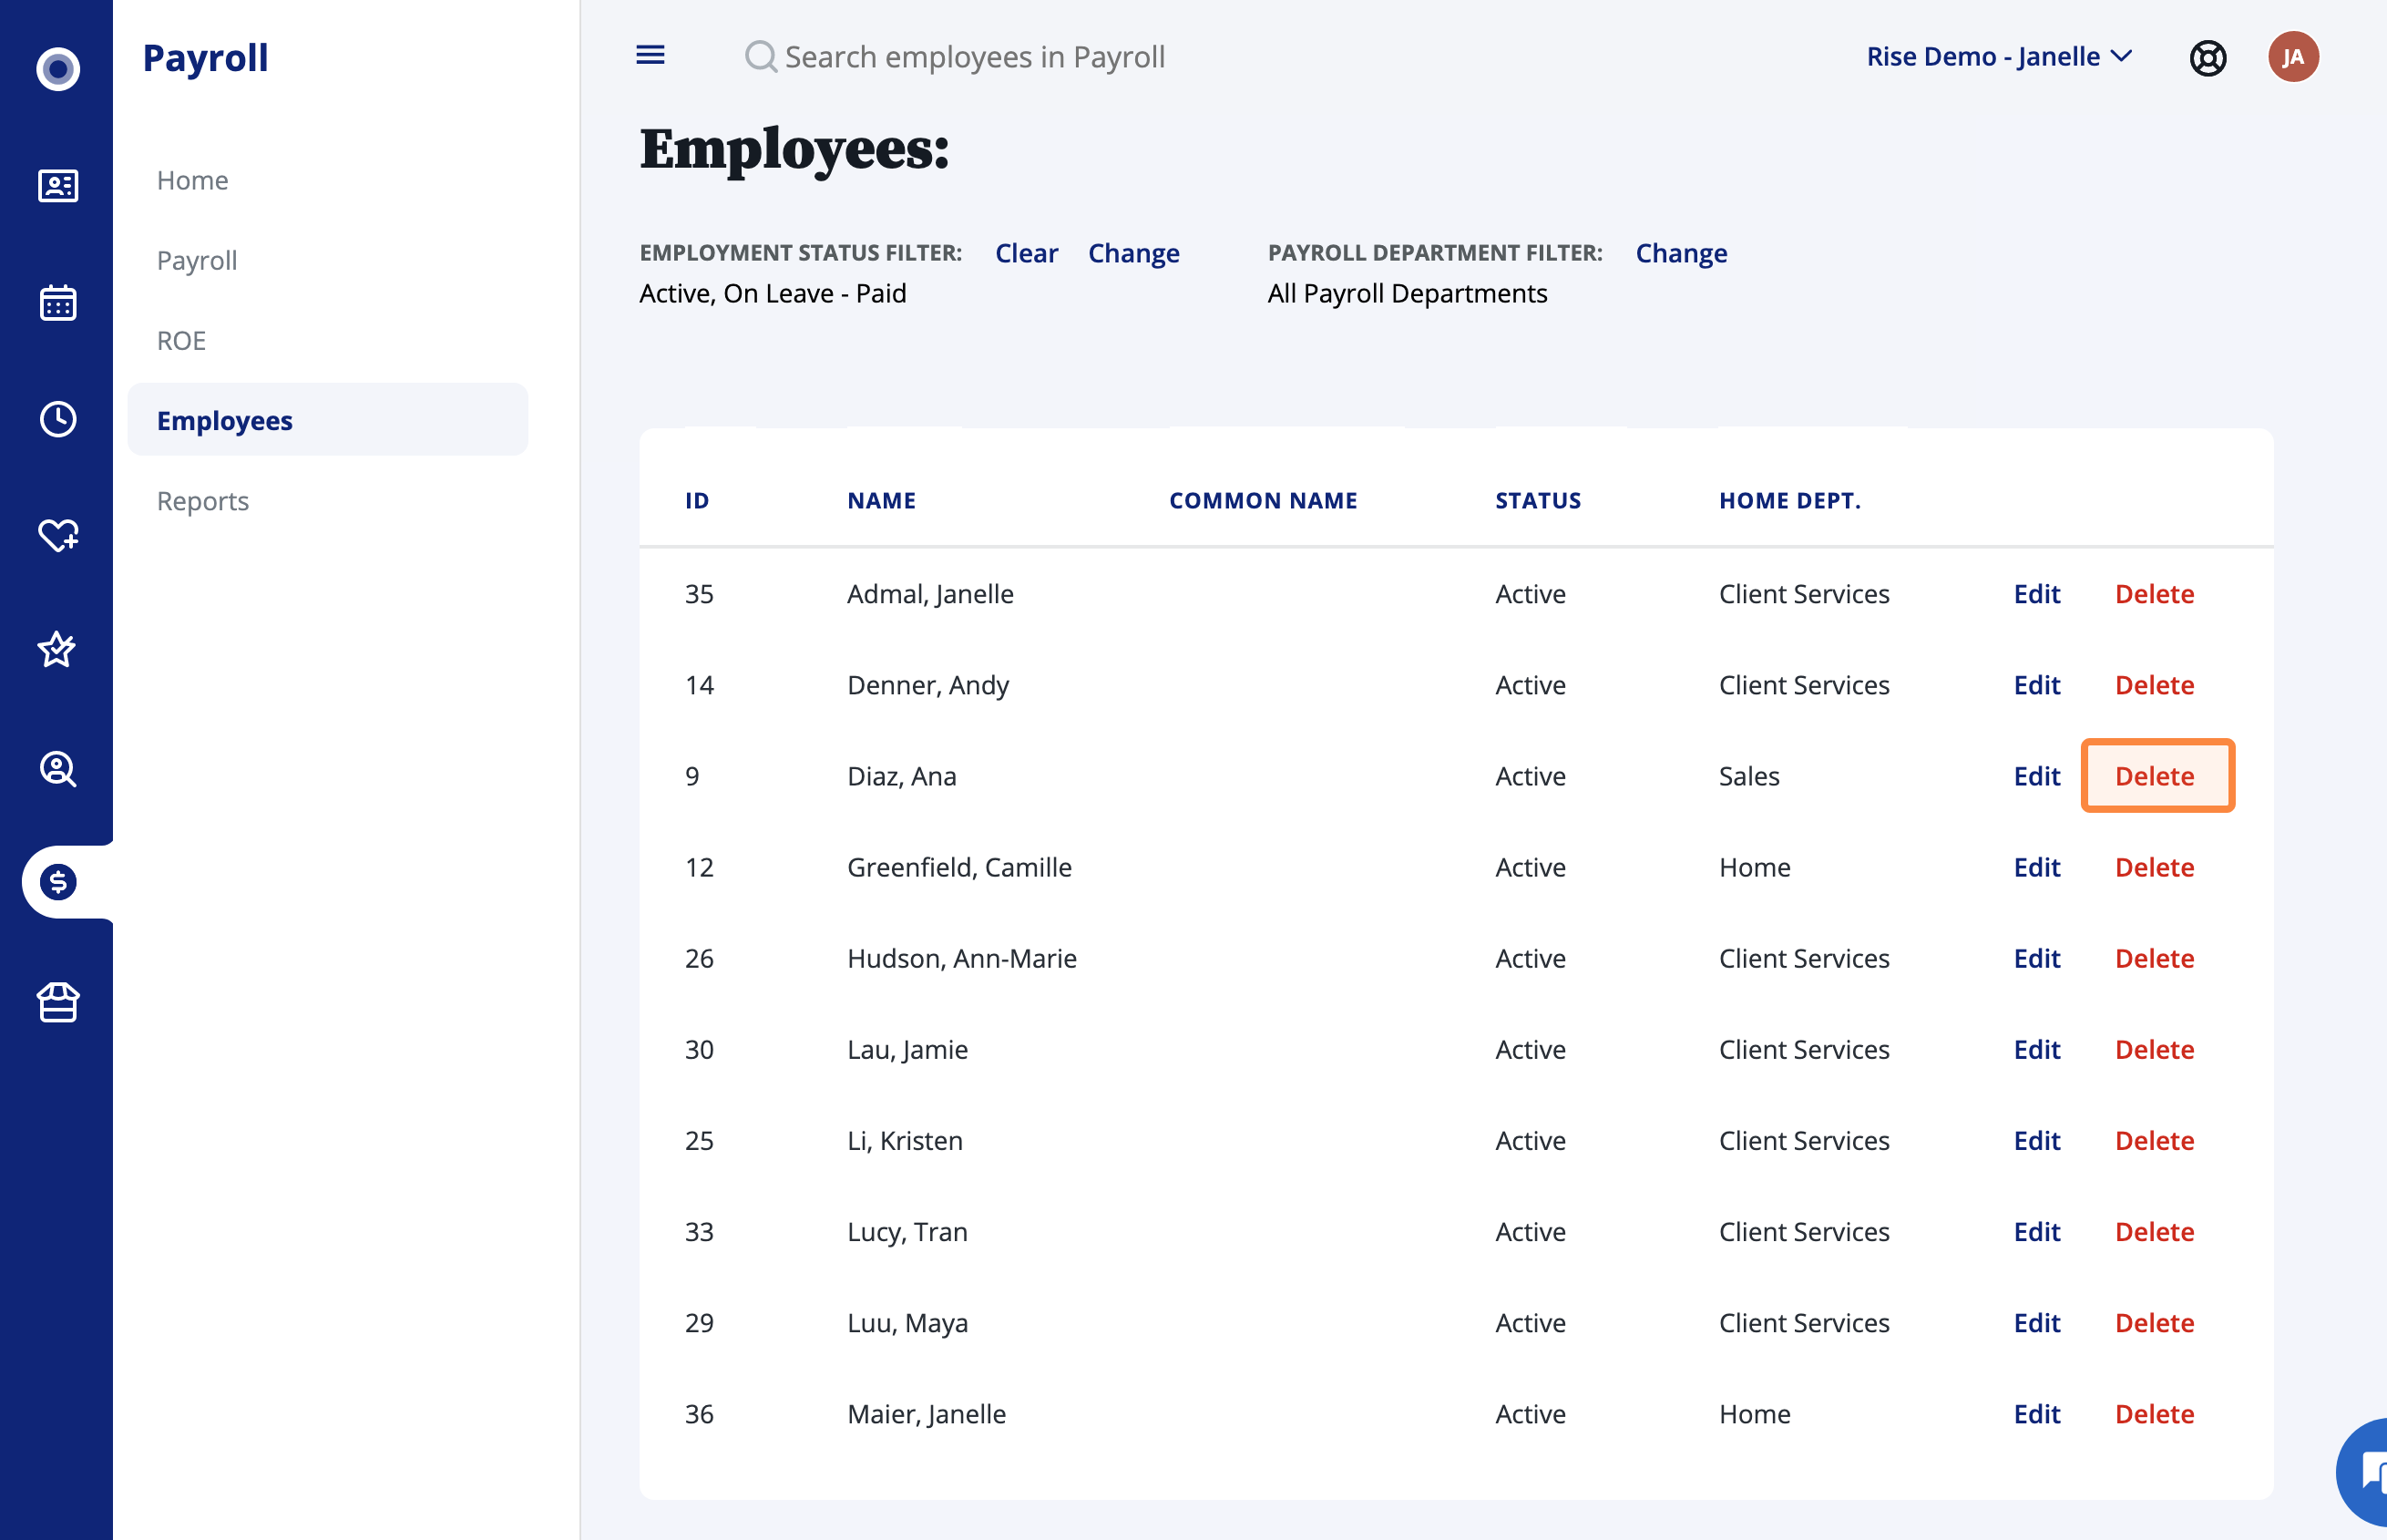Delete employee Lau, Jamie
The image size is (2387, 1540).
pos(2155,1049)
